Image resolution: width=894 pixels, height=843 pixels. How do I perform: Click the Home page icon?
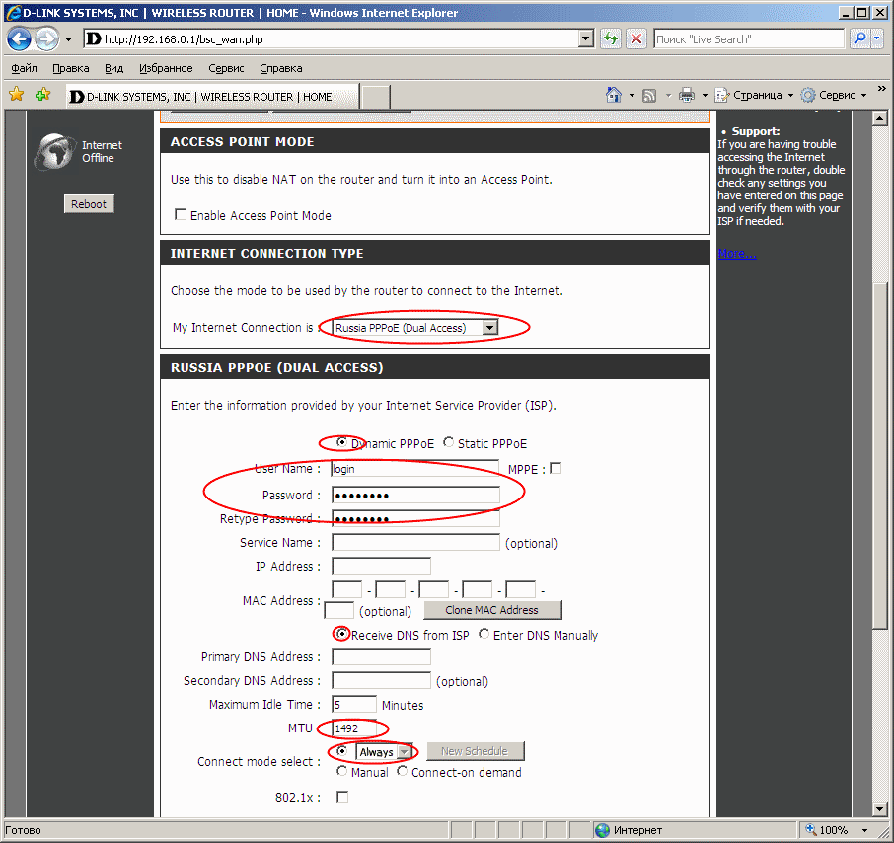[x=614, y=95]
